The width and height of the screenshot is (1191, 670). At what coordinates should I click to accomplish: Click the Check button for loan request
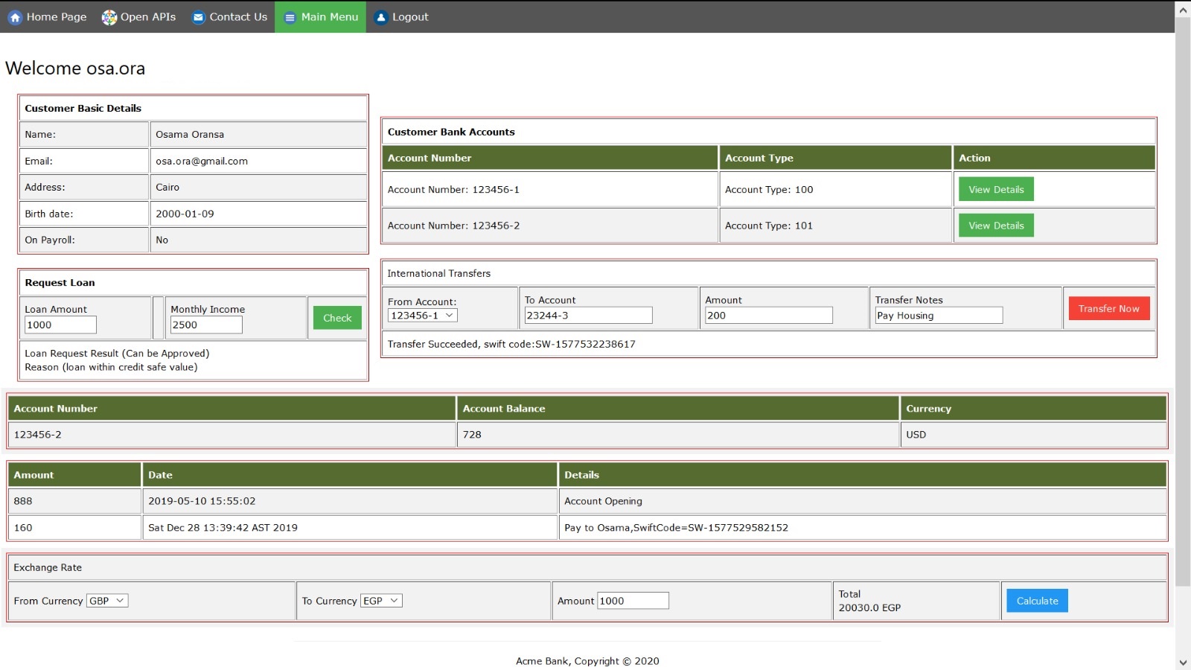pyautogui.click(x=336, y=317)
